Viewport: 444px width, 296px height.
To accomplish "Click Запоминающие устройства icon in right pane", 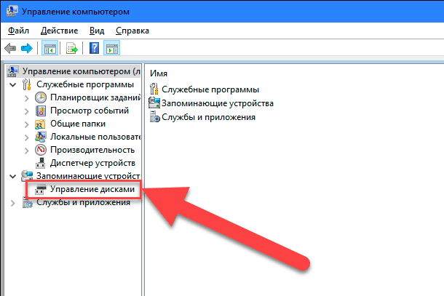I will (154, 103).
